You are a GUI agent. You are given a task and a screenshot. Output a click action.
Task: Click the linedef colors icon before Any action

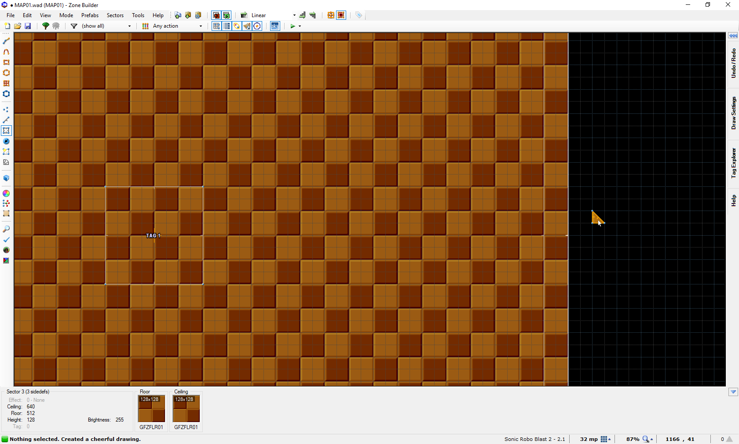coord(146,26)
